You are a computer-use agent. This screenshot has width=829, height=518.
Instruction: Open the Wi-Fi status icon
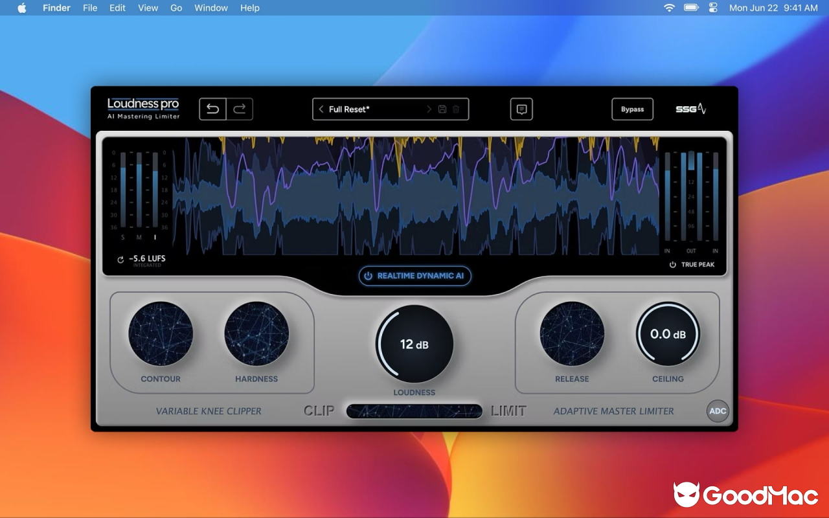[669, 8]
